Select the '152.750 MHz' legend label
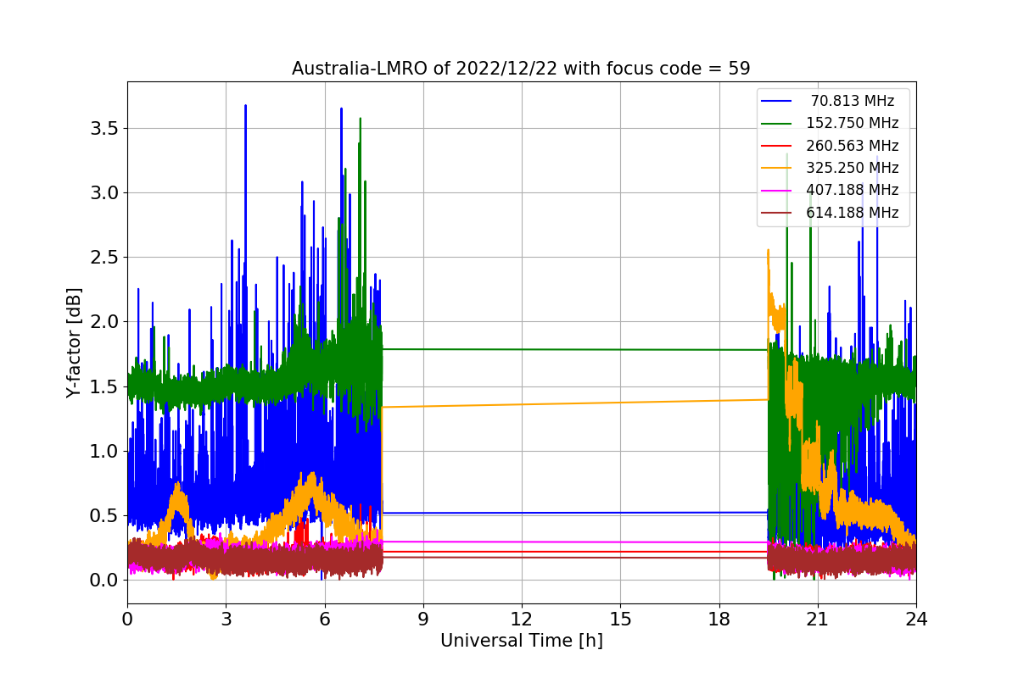This screenshot has width=1018, height=678. click(853, 123)
